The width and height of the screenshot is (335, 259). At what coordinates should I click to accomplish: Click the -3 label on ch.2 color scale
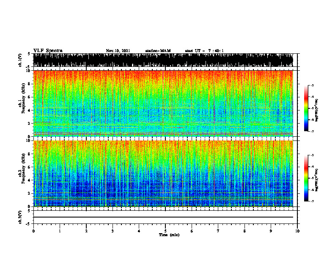[x=312, y=155]
